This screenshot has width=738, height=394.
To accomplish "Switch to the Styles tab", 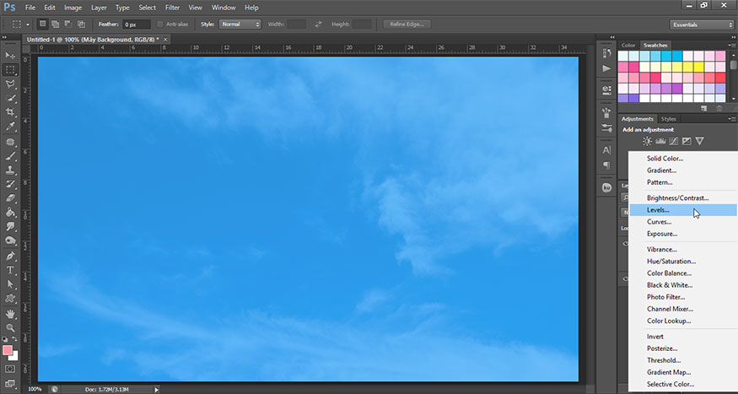I will pos(668,119).
